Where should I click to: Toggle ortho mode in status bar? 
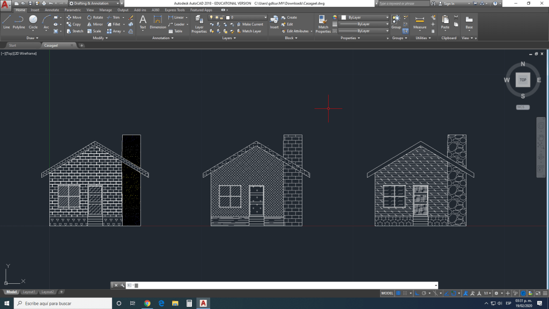coord(416,293)
